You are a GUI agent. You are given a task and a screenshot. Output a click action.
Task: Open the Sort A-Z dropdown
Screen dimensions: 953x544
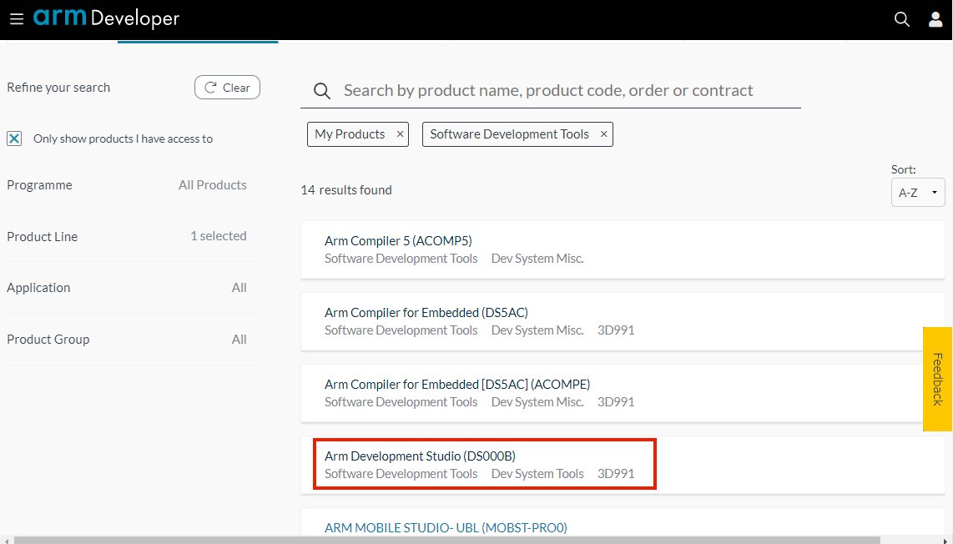click(918, 193)
